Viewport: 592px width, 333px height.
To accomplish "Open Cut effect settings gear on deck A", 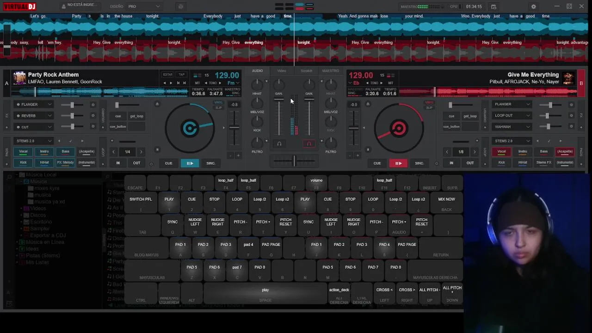I will 93,127.
